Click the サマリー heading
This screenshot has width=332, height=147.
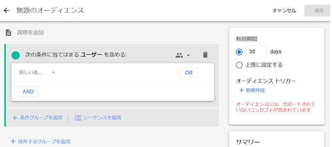[x=248, y=142]
